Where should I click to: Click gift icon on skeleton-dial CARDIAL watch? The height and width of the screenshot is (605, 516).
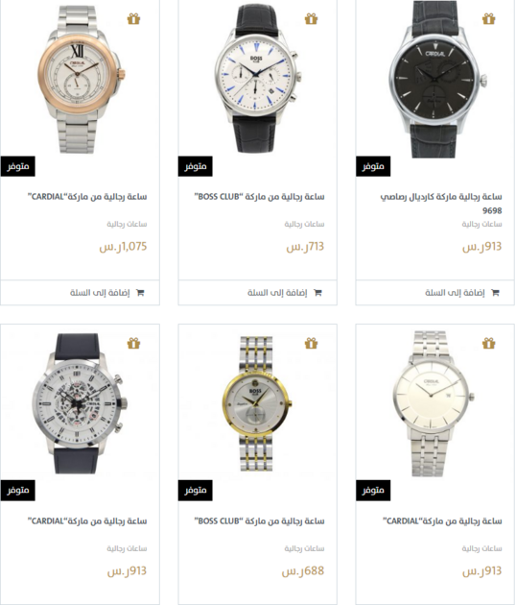tap(133, 343)
